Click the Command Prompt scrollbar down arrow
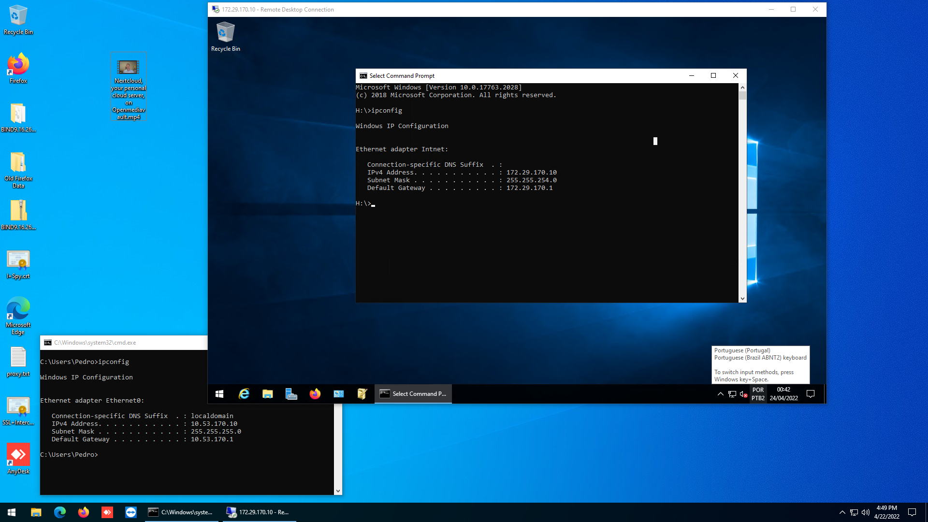This screenshot has height=522, width=928. [x=742, y=298]
